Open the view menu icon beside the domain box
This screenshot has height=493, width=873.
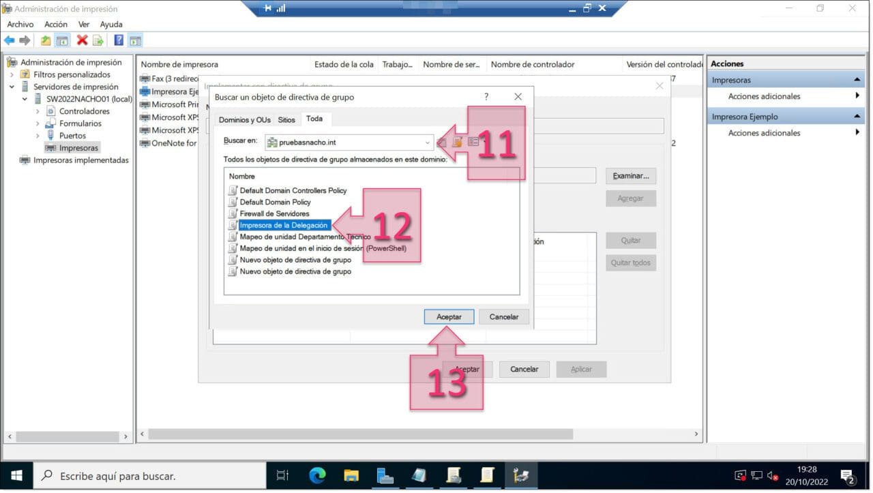(x=473, y=143)
